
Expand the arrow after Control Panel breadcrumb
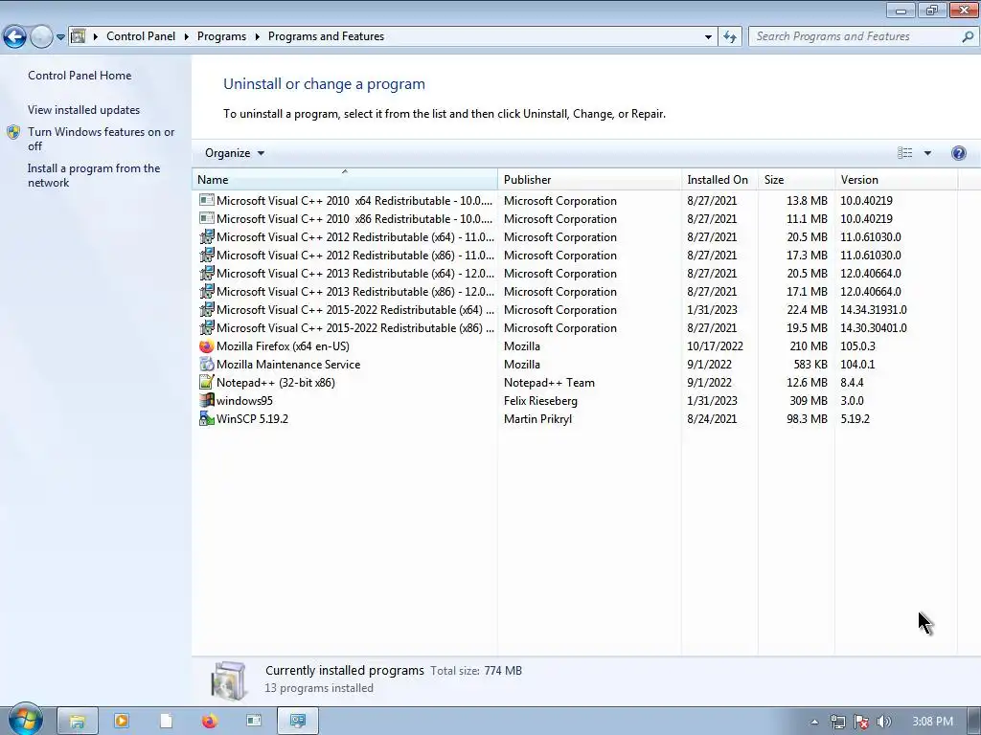187,37
